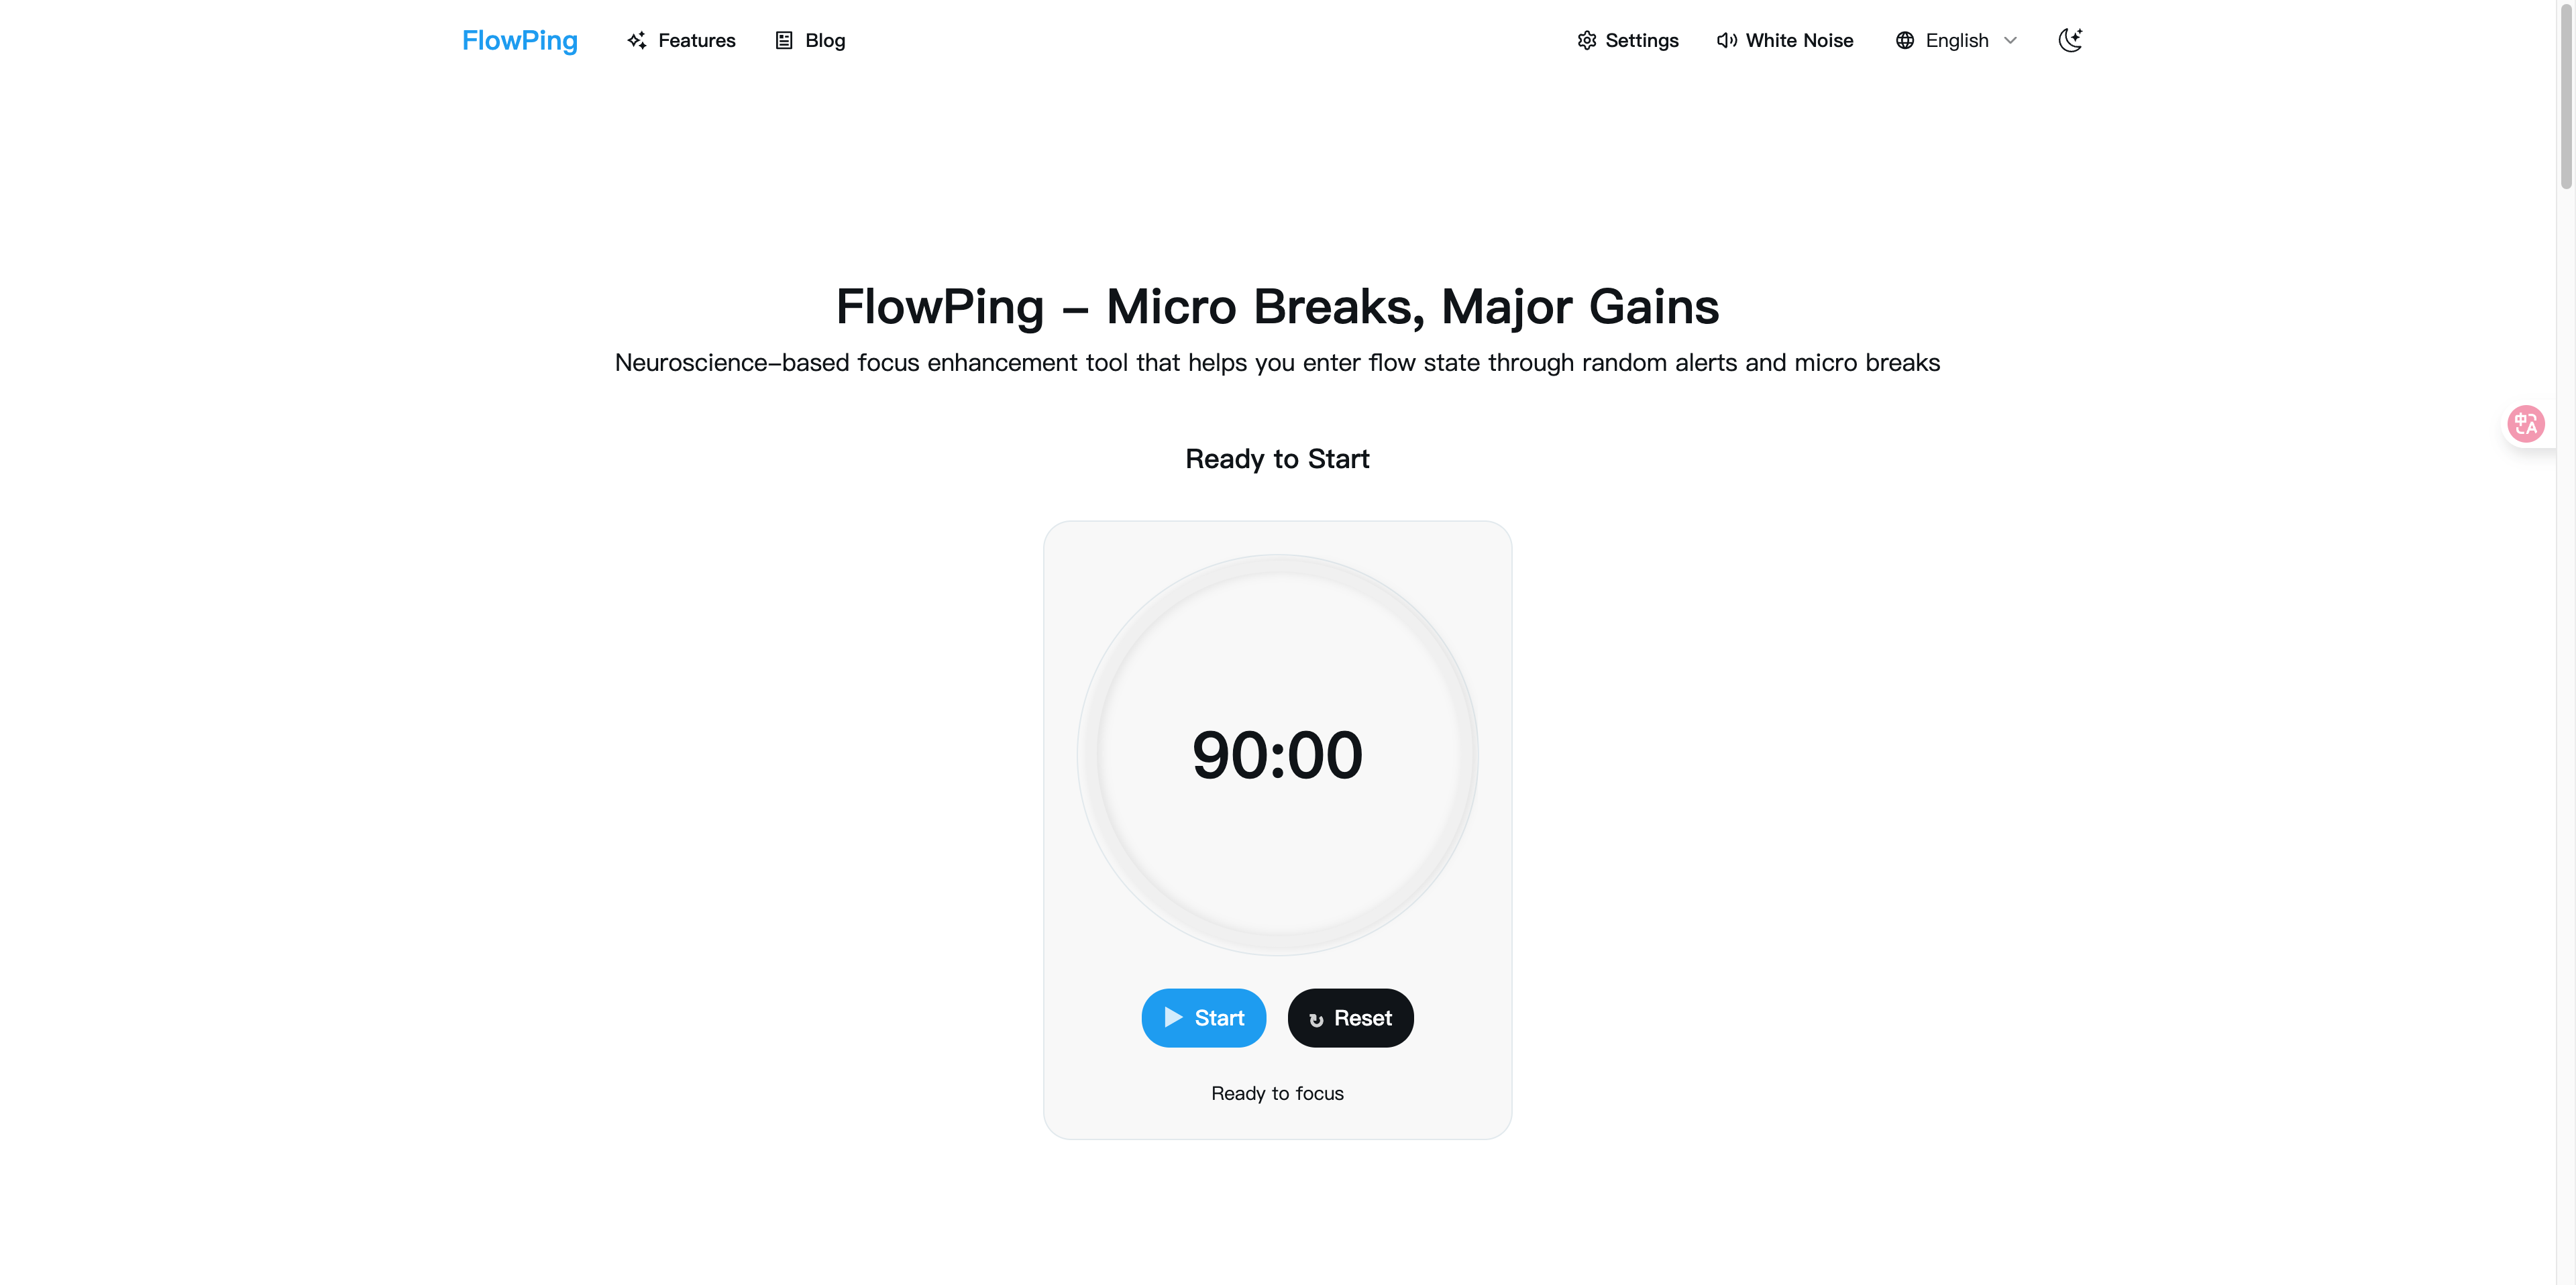Toggle dark mode with the moon icon

(x=2070, y=40)
